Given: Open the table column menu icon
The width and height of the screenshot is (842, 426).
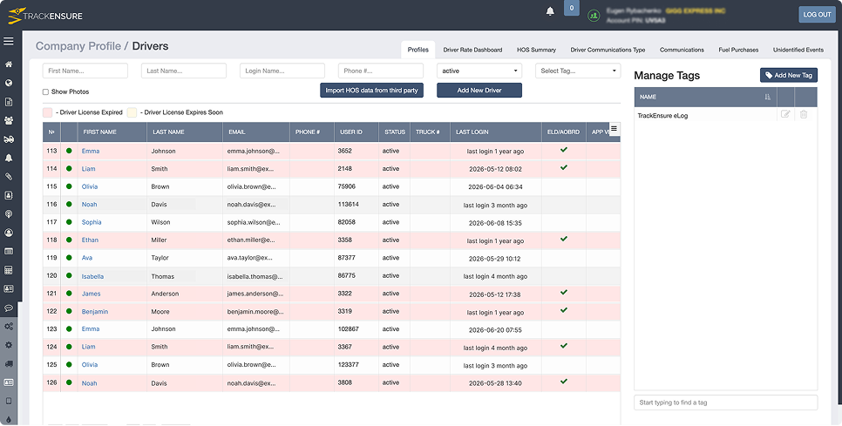Looking at the screenshot, I should [x=615, y=128].
